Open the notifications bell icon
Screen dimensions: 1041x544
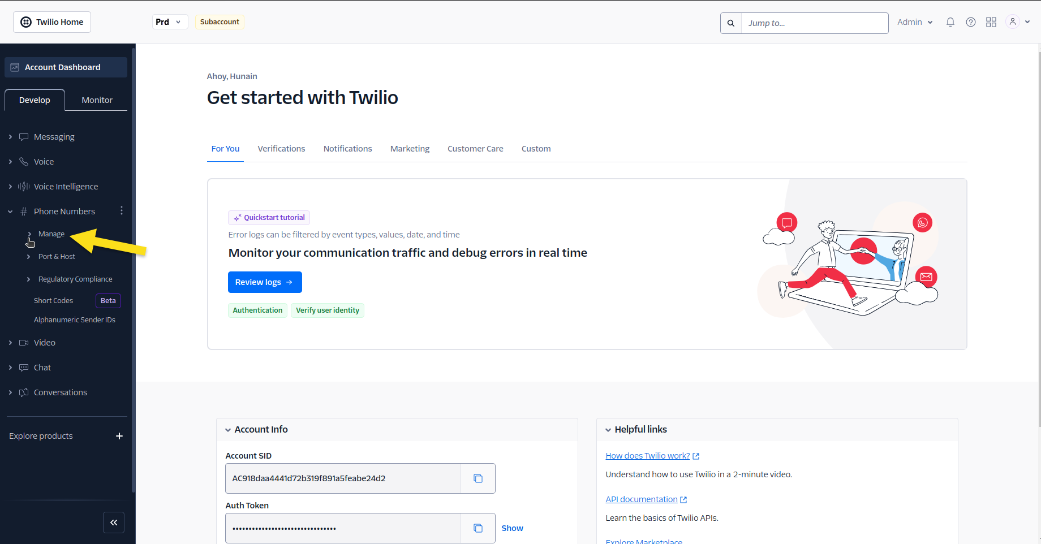950,22
